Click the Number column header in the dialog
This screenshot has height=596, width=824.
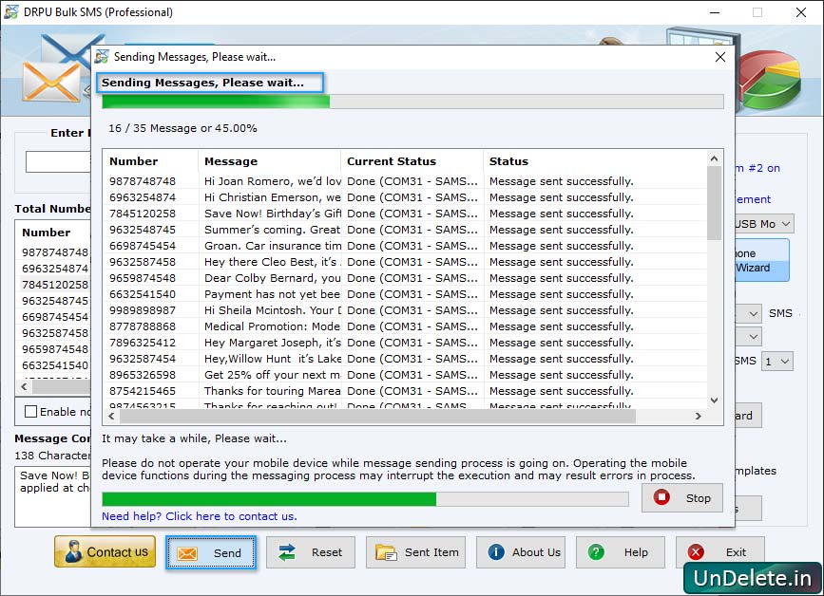151,161
